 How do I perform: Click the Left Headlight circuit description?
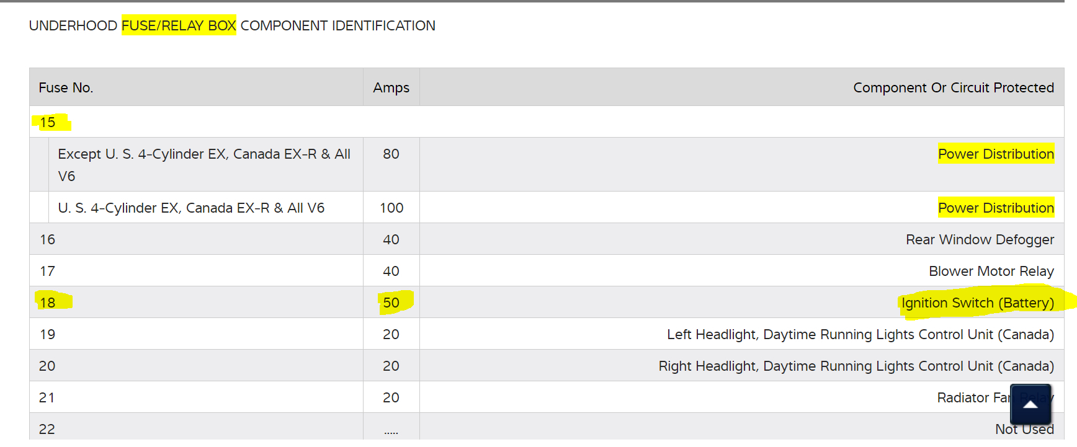pyautogui.click(x=860, y=334)
